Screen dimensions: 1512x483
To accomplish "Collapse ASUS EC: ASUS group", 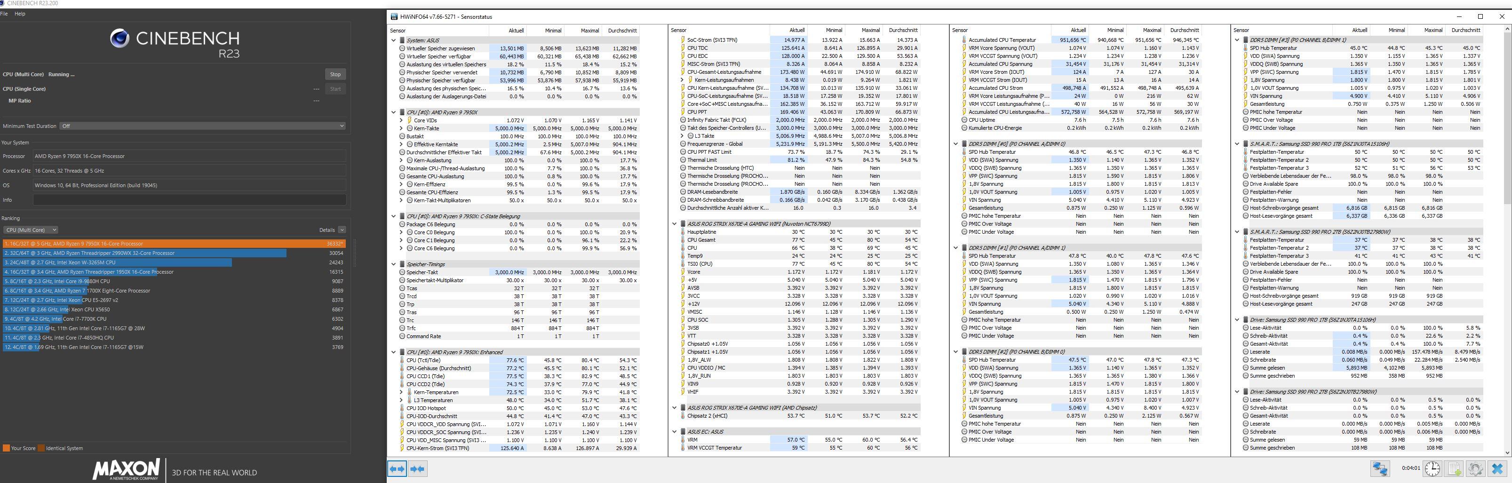I will 675,431.
